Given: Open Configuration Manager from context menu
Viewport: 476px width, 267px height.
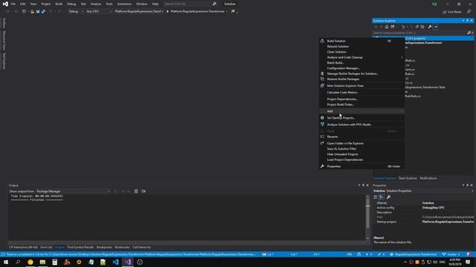Looking at the screenshot, I should [344, 68].
